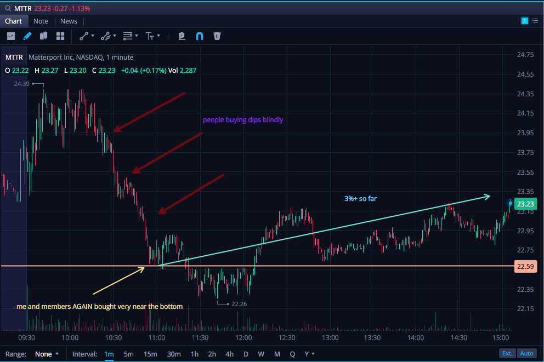Image resolution: width=544 pixels, height=362 pixels.
Task: Select the M monthly interval
Action: [277, 354]
